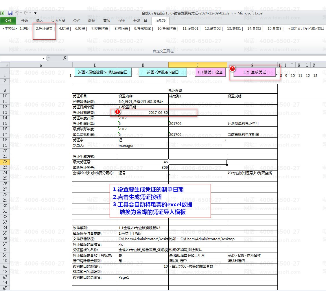Viewport: 326px width, 291px height.
Task: Switch to the 开发工具 ribbon tab
Action: [140, 21]
